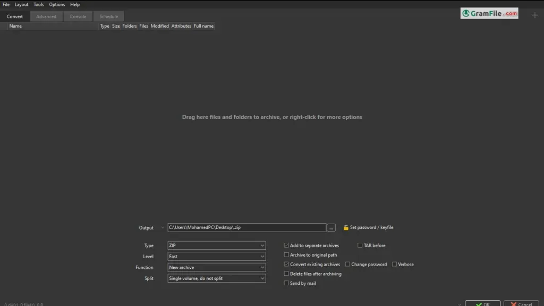Open the Split volume dropdown
The image size is (544, 306).
pyautogui.click(x=217, y=278)
